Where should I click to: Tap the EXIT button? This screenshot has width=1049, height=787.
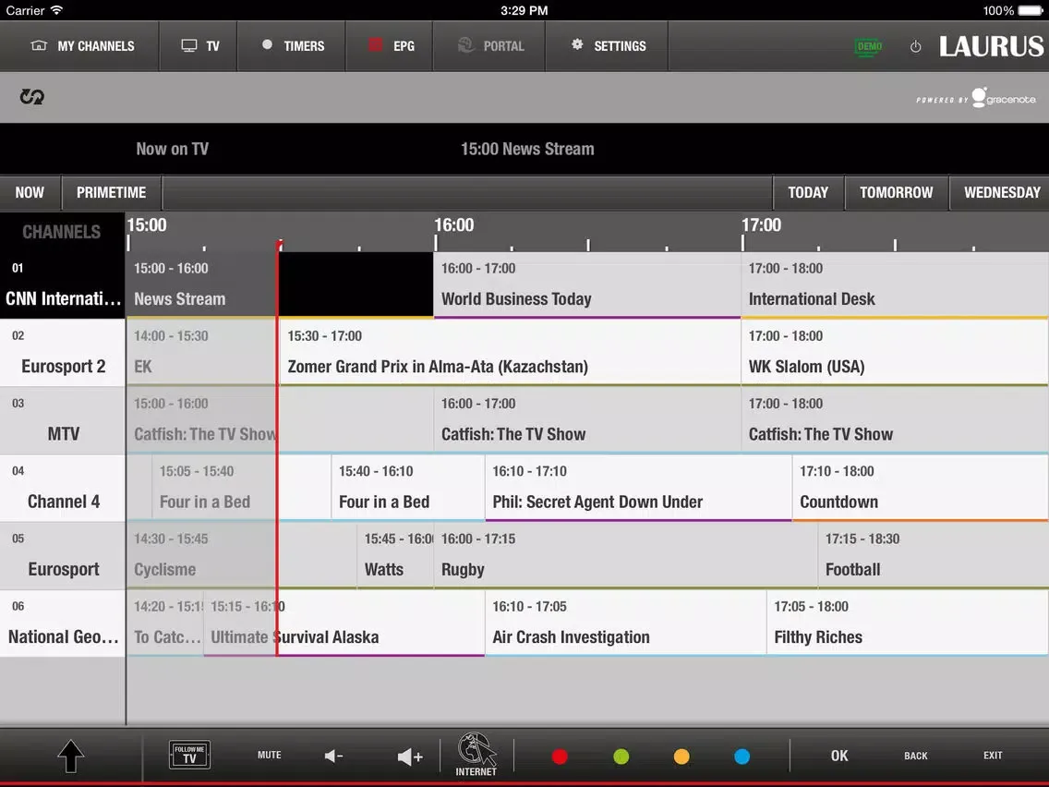click(993, 755)
